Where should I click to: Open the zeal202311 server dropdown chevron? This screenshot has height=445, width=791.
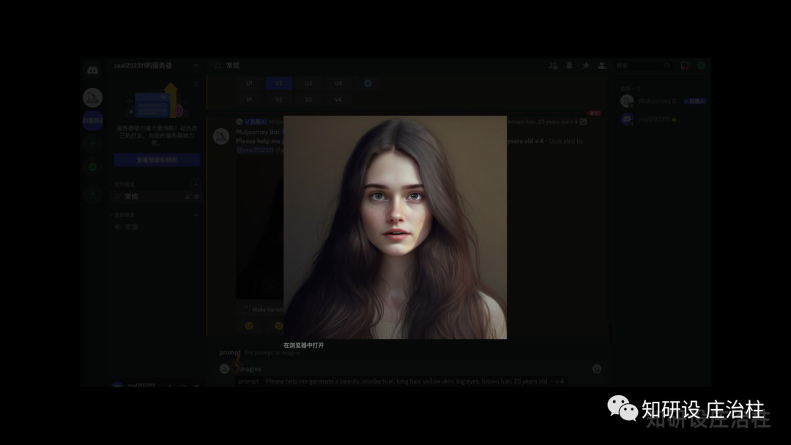pos(196,66)
